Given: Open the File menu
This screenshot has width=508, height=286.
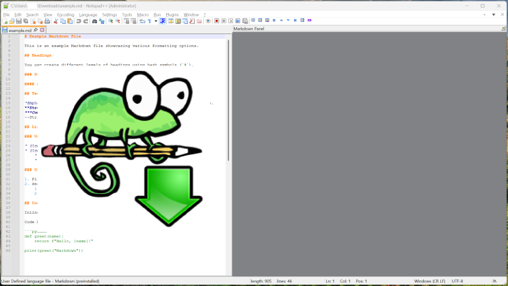Looking at the screenshot, I should tap(6, 14).
